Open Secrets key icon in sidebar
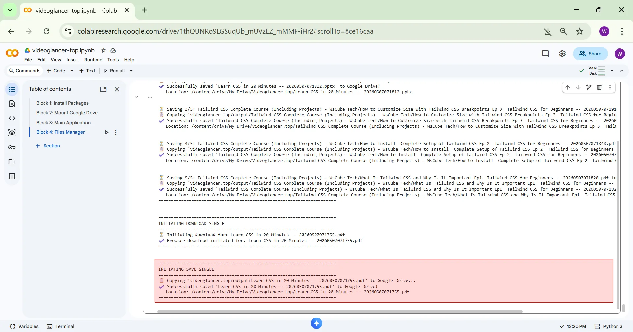The width and height of the screenshot is (633, 332). click(12, 147)
